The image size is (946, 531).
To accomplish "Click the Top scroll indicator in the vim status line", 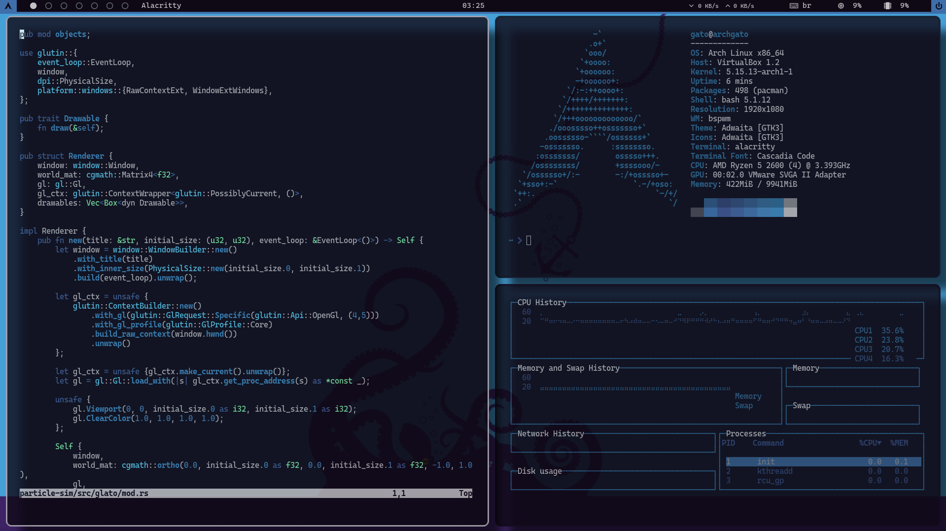I will [465, 493].
